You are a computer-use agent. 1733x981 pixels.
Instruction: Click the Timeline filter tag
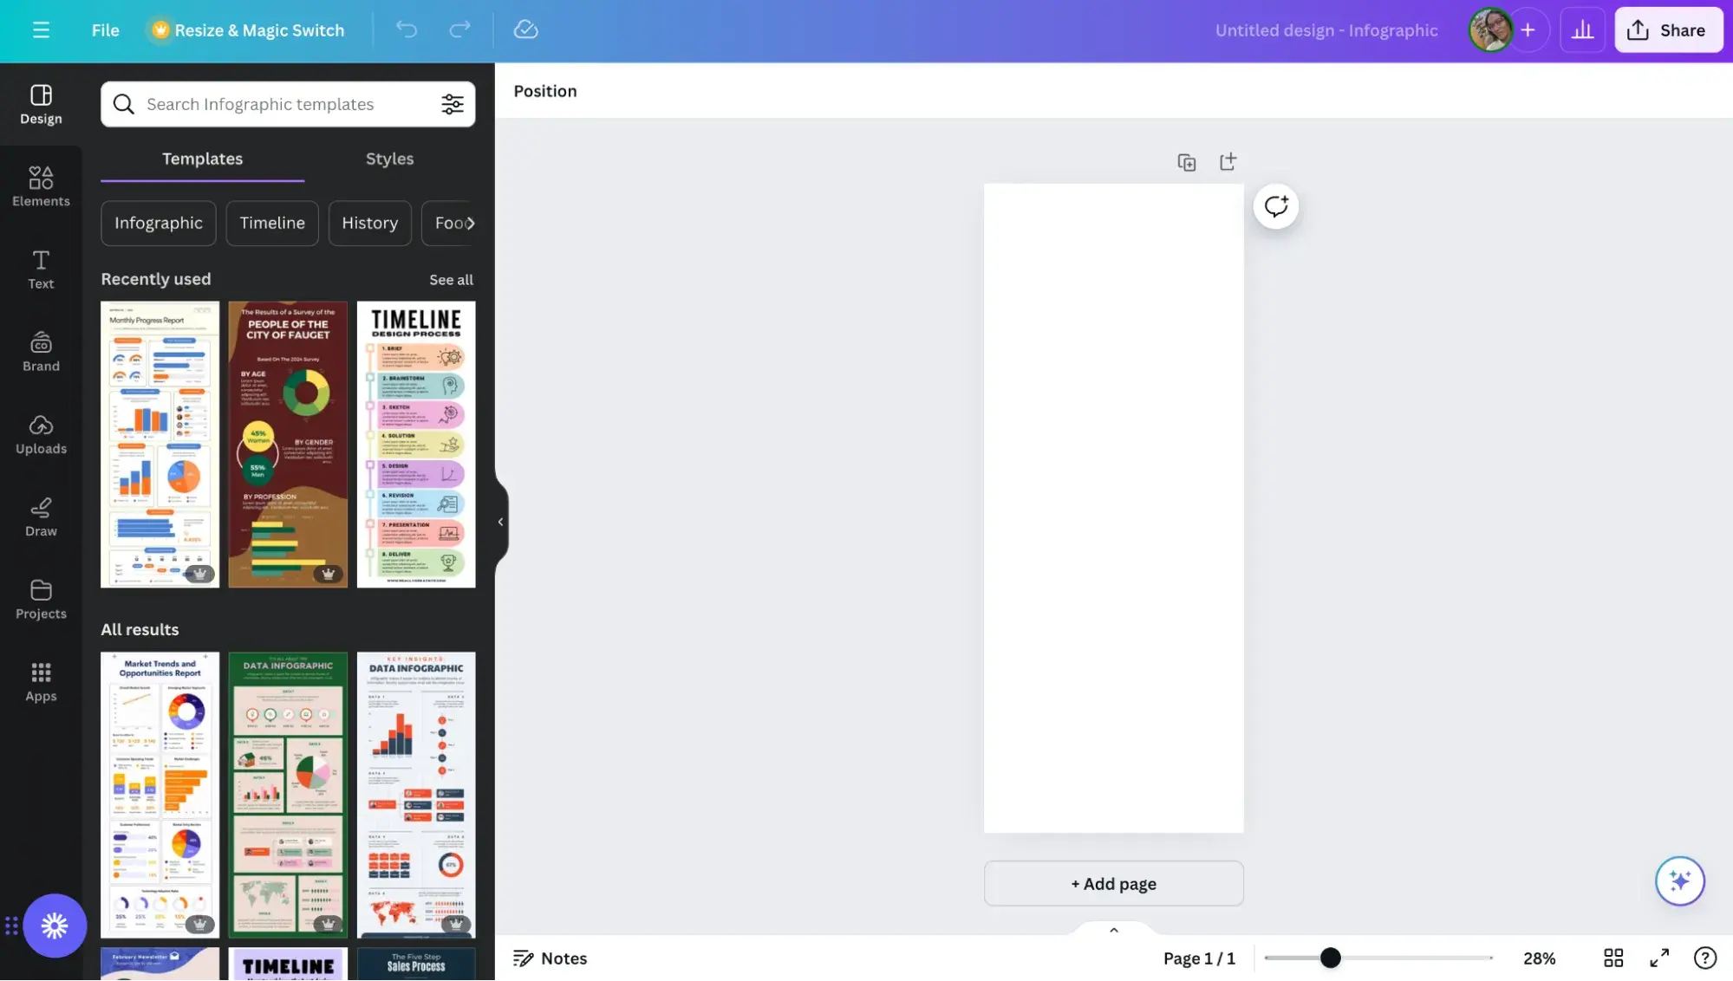point(272,223)
